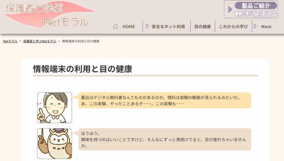Viewport: 284px width, 161px height.
Task: Open the 目の健康 menu item
Action: click(x=202, y=27)
